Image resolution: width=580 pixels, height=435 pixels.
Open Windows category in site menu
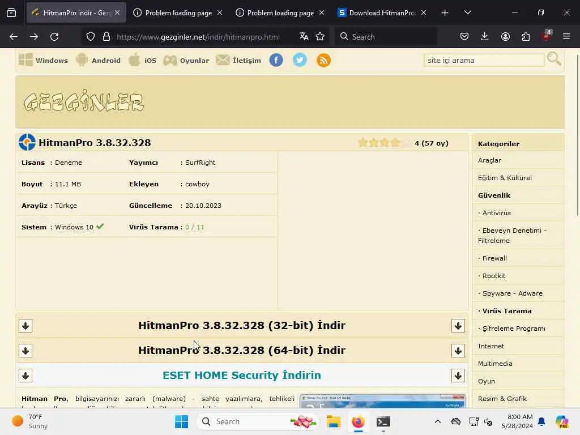coord(43,60)
